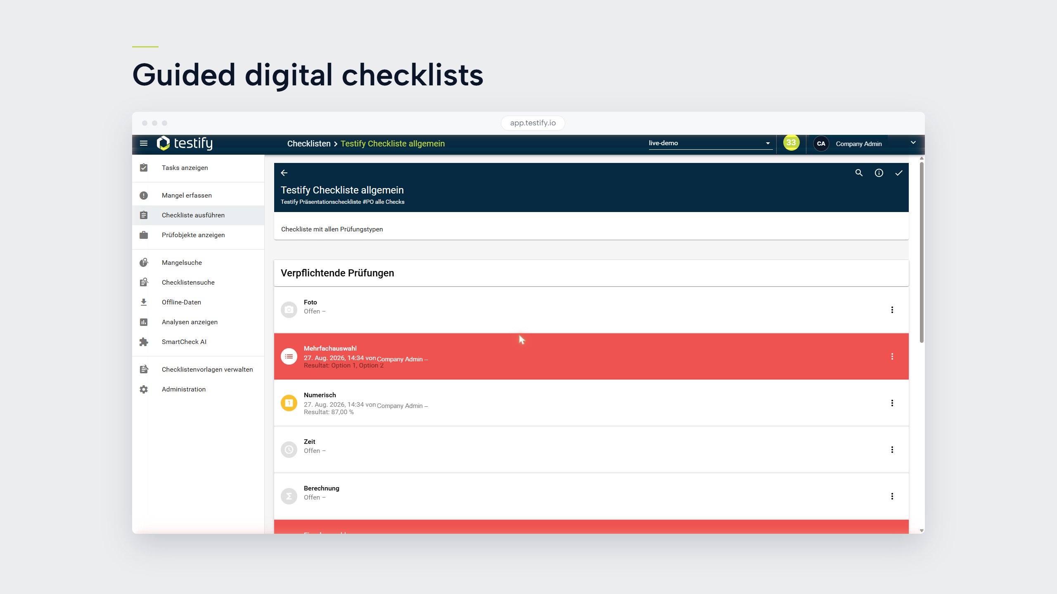The height and width of the screenshot is (594, 1057).
Task: Open the live-demo environment dropdown
Action: 710,143
